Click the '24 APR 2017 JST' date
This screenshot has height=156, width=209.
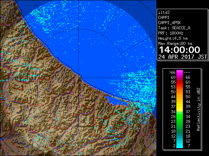[183, 57]
